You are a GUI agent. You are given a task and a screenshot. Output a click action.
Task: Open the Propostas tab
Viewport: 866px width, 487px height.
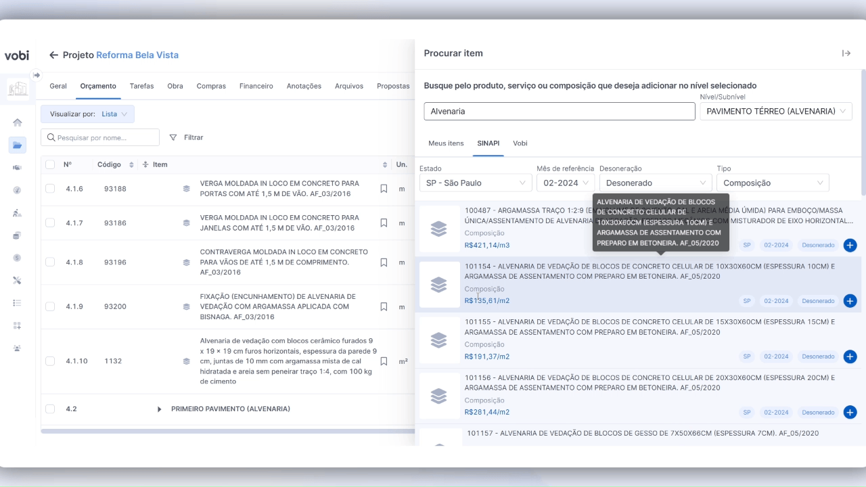[x=393, y=87]
